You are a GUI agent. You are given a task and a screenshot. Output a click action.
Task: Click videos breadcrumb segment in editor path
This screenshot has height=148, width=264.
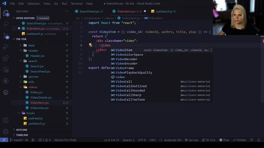108,18
